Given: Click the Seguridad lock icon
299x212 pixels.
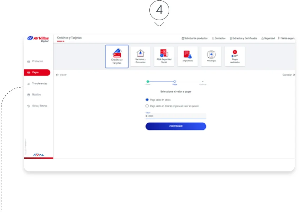Looking at the screenshot, I should 263,38.
